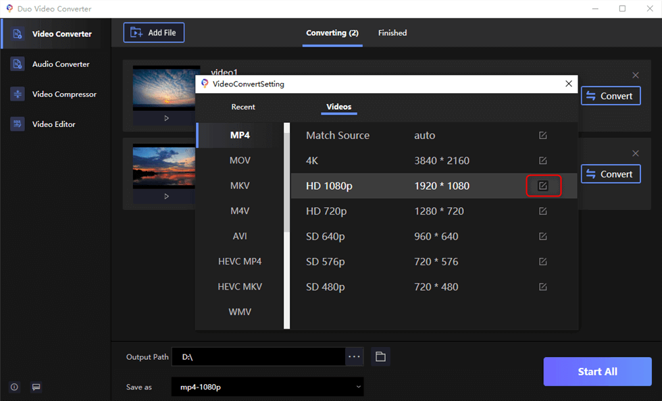This screenshot has height=401, width=662.
Task: Convert the first video (video1)
Action: [x=611, y=96]
